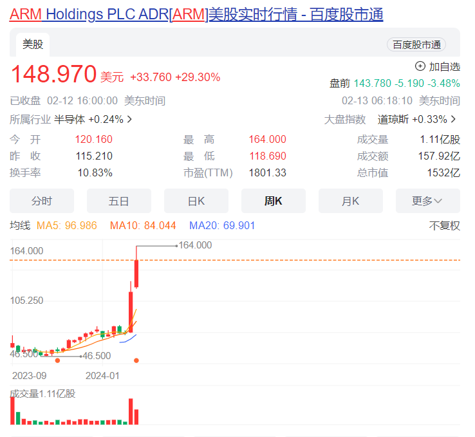Click the 换手率 value 10.83%

coord(95,172)
